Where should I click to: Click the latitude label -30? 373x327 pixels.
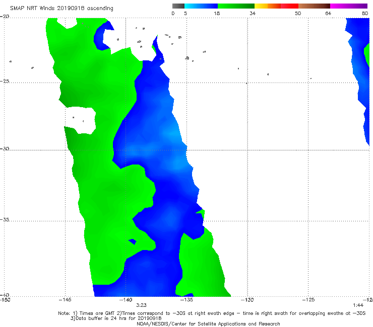tap(5, 148)
